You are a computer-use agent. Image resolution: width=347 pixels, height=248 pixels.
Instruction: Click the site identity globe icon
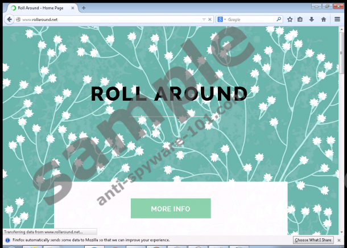[18, 19]
